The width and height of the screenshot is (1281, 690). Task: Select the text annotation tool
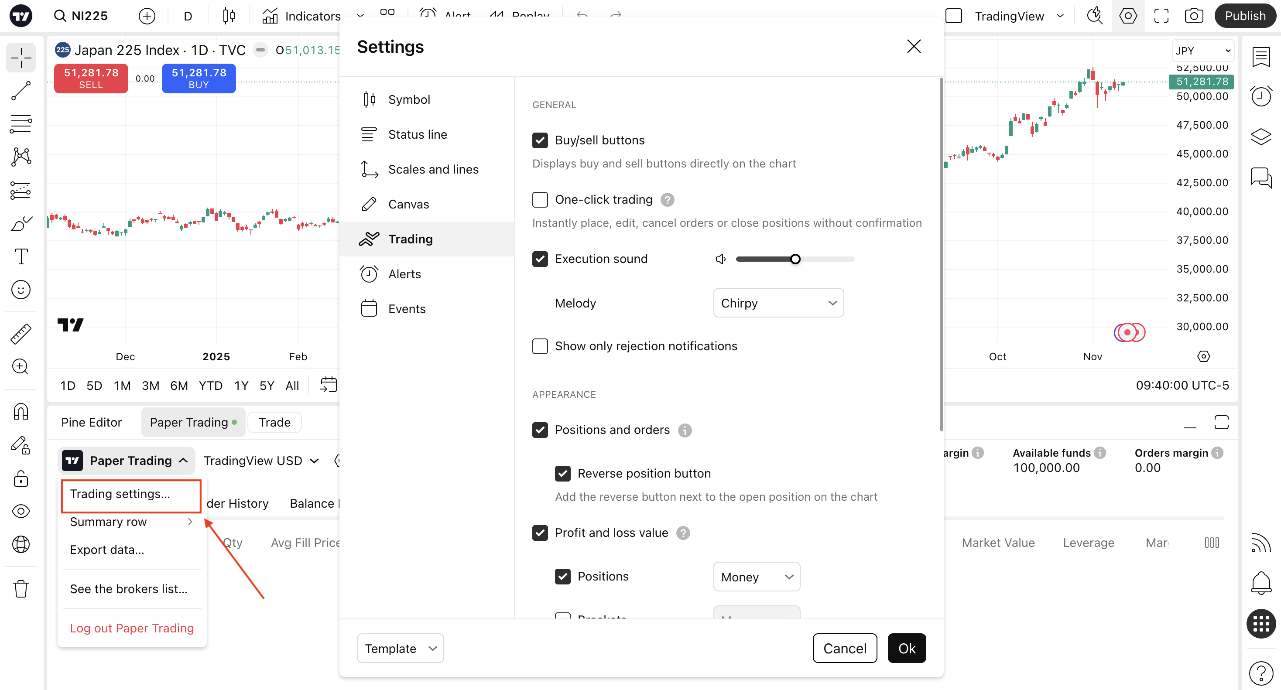pyautogui.click(x=21, y=256)
